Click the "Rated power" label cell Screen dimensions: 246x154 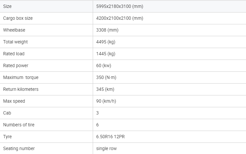pos(15,65)
